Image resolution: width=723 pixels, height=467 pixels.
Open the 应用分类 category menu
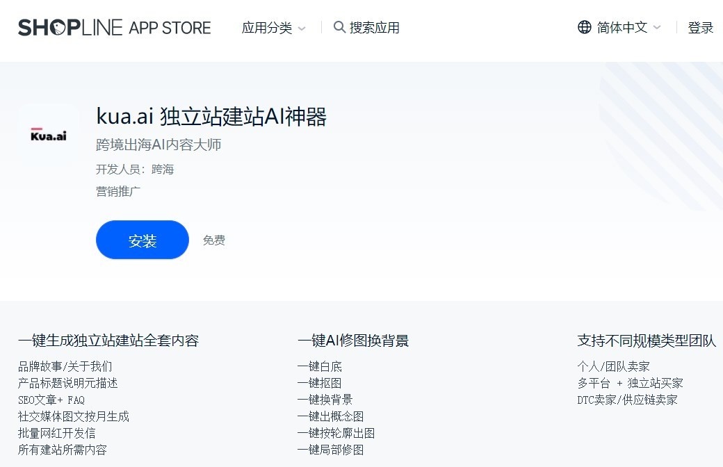267,27
